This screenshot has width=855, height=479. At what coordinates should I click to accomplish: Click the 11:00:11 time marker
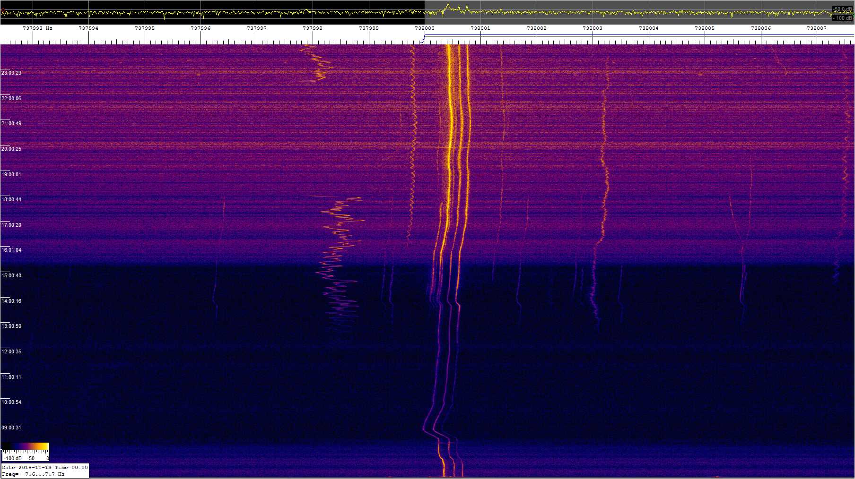pyautogui.click(x=11, y=377)
